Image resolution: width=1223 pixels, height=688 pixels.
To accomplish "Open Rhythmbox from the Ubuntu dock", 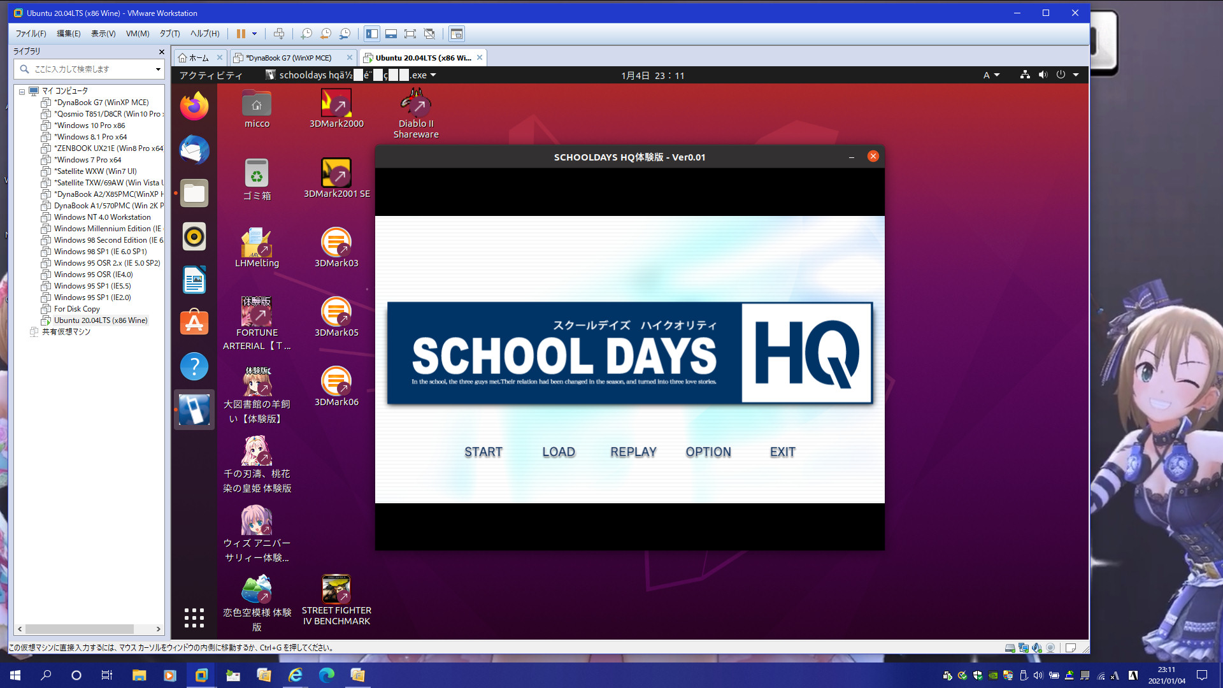I will 194,236.
